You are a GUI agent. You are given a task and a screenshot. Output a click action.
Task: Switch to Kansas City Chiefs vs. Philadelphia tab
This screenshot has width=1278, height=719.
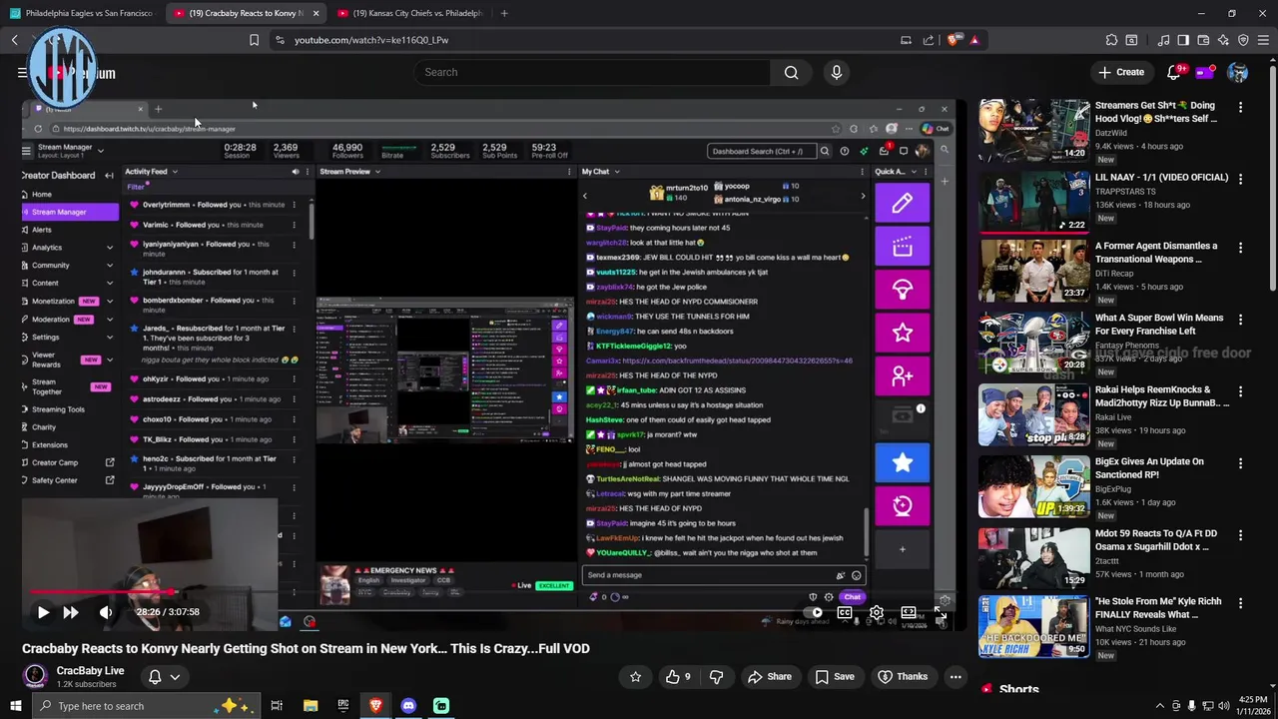pyautogui.click(x=409, y=13)
